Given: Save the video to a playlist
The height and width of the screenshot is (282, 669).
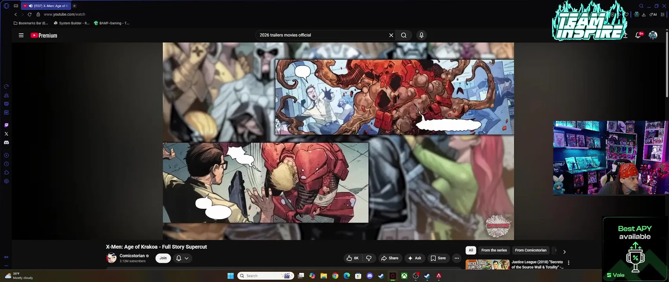Looking at the screenshot, I should [x=438, y=258].
